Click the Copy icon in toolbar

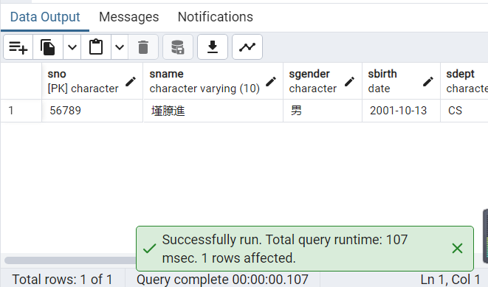pyautogui.click(x=47, y=47)
